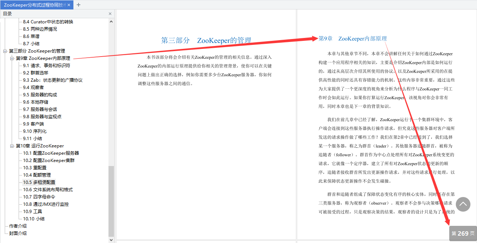Click the back-to-top round arrow button
The width and height of the screenshot is (477, 243).
click(x=463, y=204)
